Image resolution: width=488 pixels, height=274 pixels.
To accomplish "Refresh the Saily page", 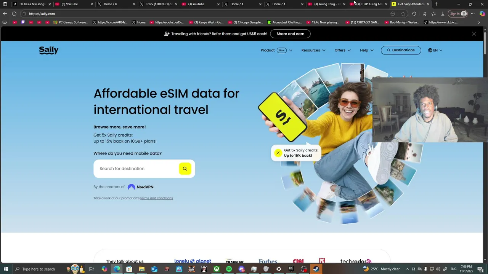I will point(14,14).
